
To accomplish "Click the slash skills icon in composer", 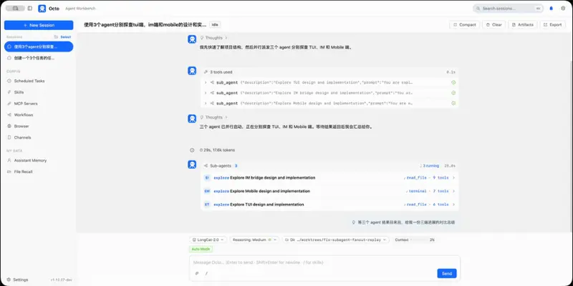I will pyautogui.click(x=206, y=273).
